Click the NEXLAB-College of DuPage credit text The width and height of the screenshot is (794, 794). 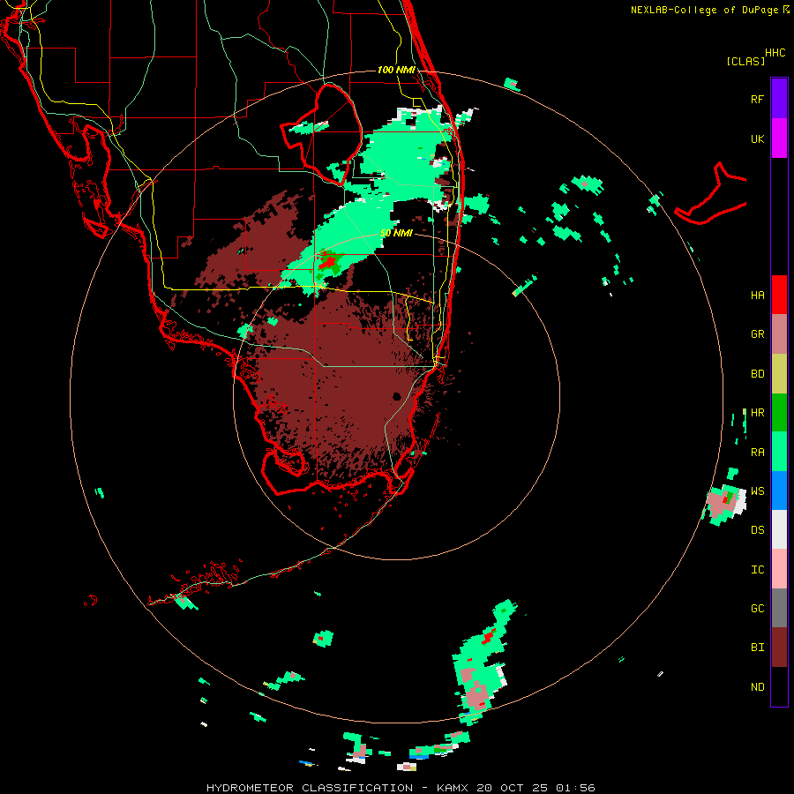pos(704,10)
